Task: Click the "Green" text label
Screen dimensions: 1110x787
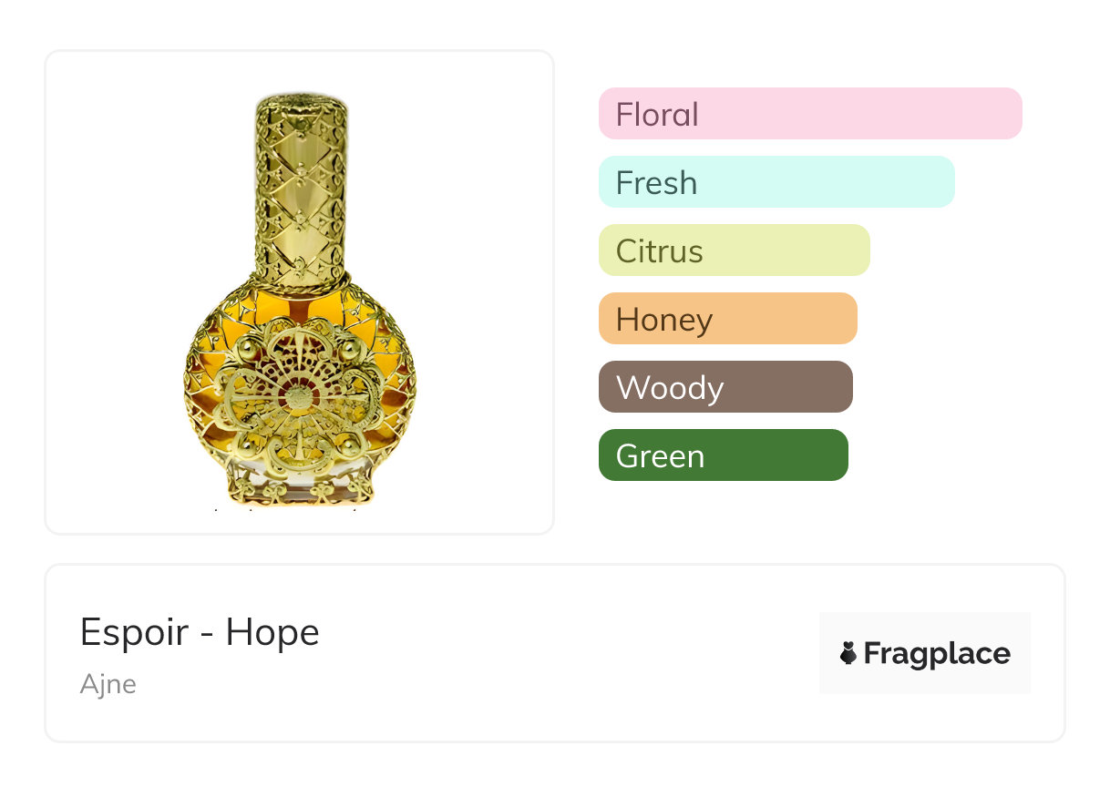Action: pyautogui.click(x=660, y=456)
